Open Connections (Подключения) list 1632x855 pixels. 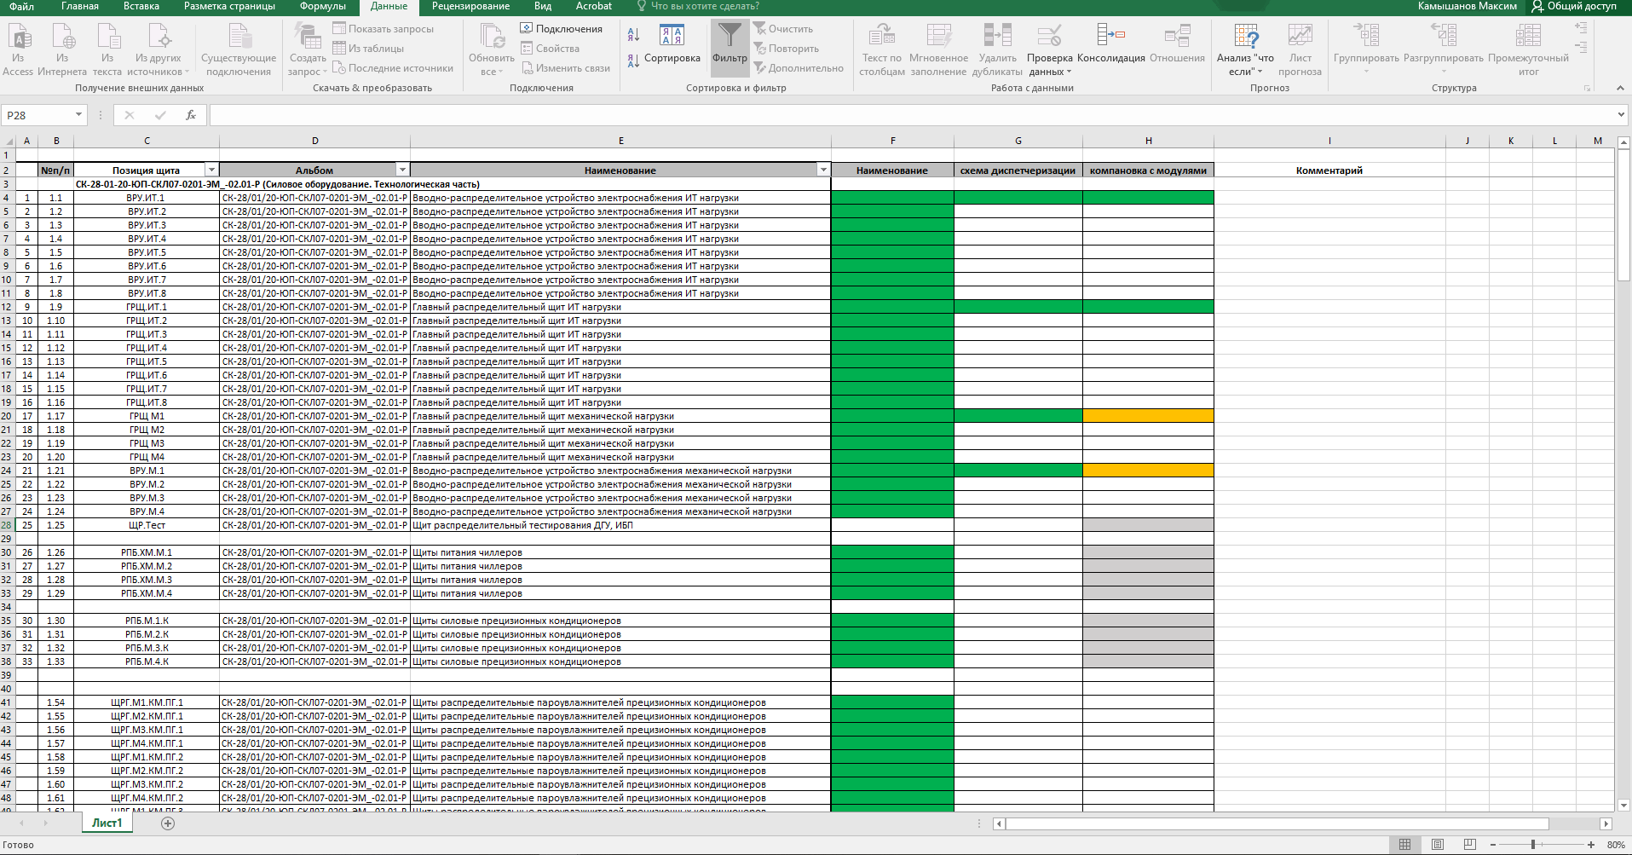pyautogui.click(x=561, y=29)
